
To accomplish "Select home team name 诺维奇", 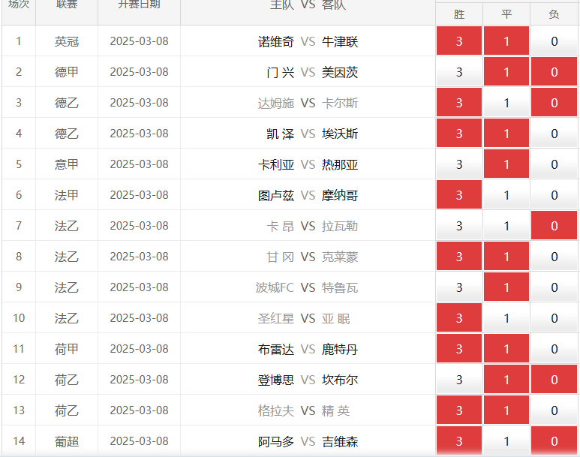I will coord(276,41).
